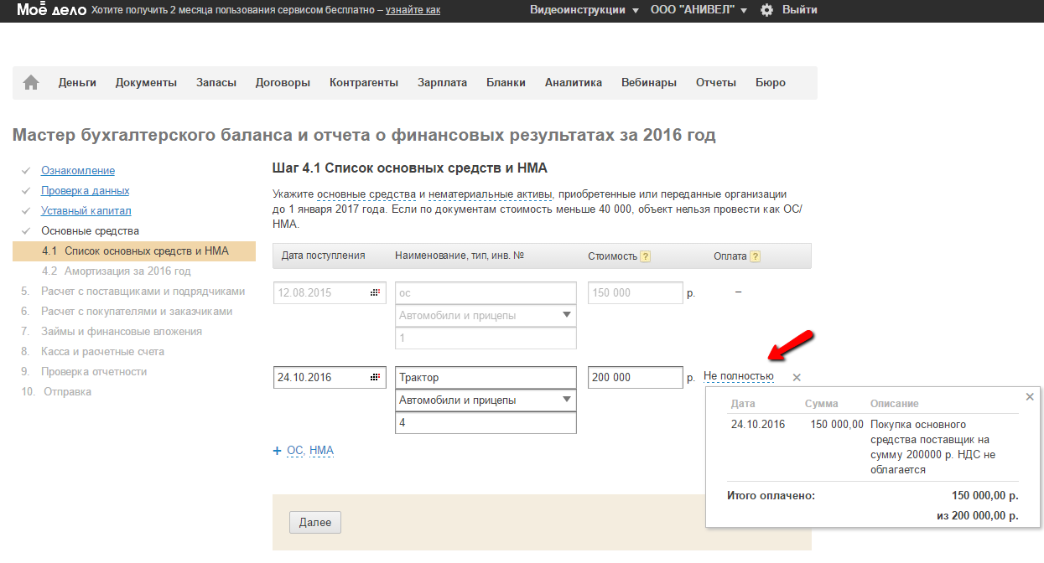Expand the Видеоинструкции dropdown
This screenshot has width=1044, height=563.
(x=584, y=10)
